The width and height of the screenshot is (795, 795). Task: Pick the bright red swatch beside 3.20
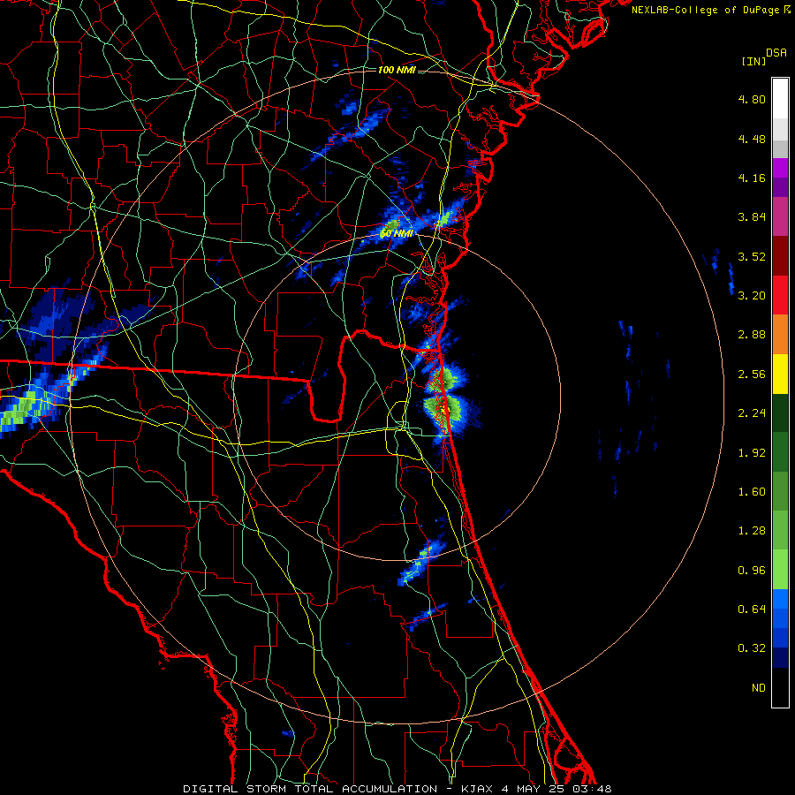point(780,296)
